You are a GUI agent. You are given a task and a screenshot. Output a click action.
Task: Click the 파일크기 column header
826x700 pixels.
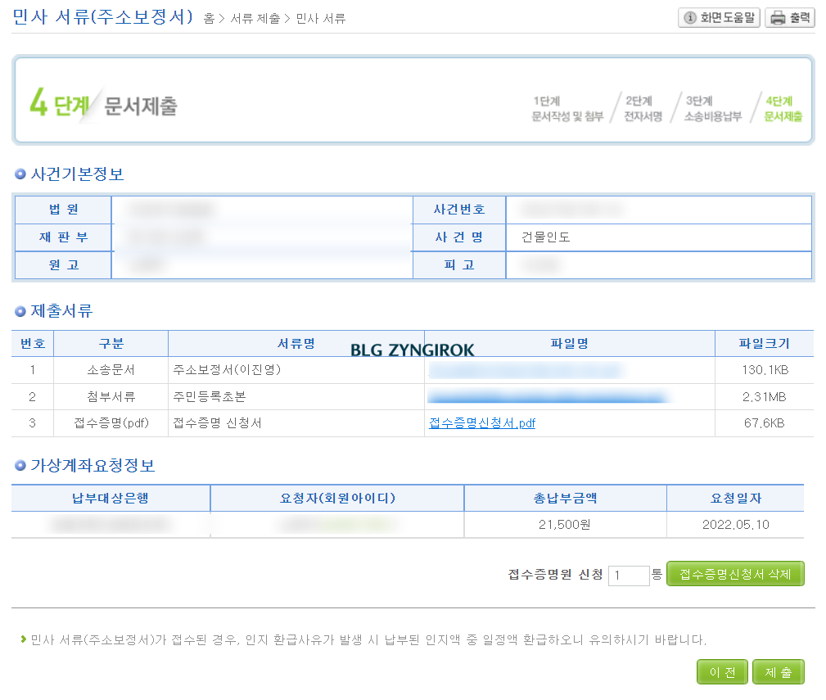[x=765, y=343]
